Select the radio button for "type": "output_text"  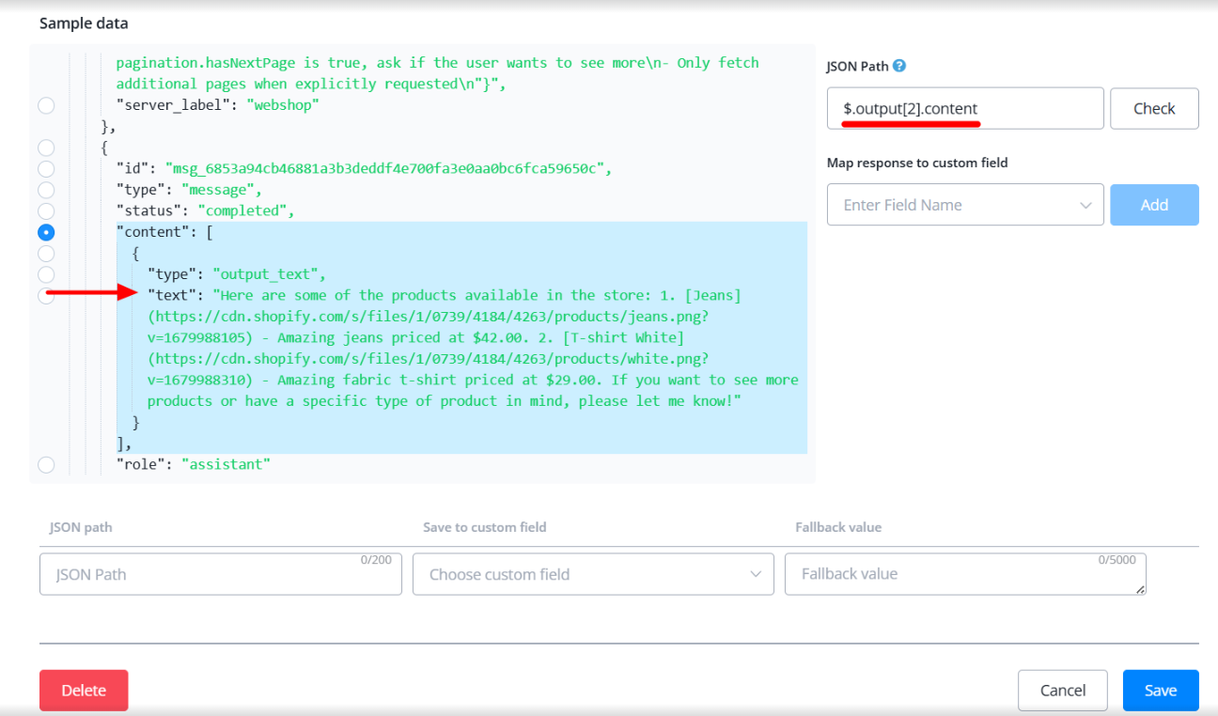tap(46, 274)
